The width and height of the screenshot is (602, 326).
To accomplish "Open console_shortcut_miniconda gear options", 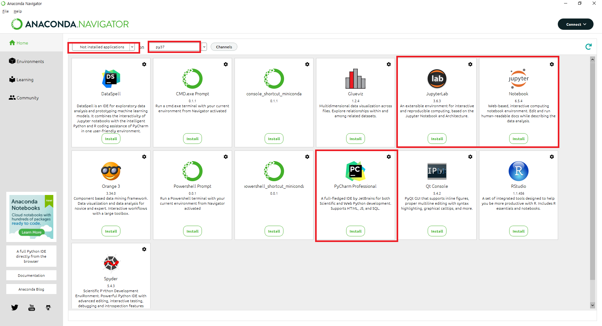I will [307, 64].
